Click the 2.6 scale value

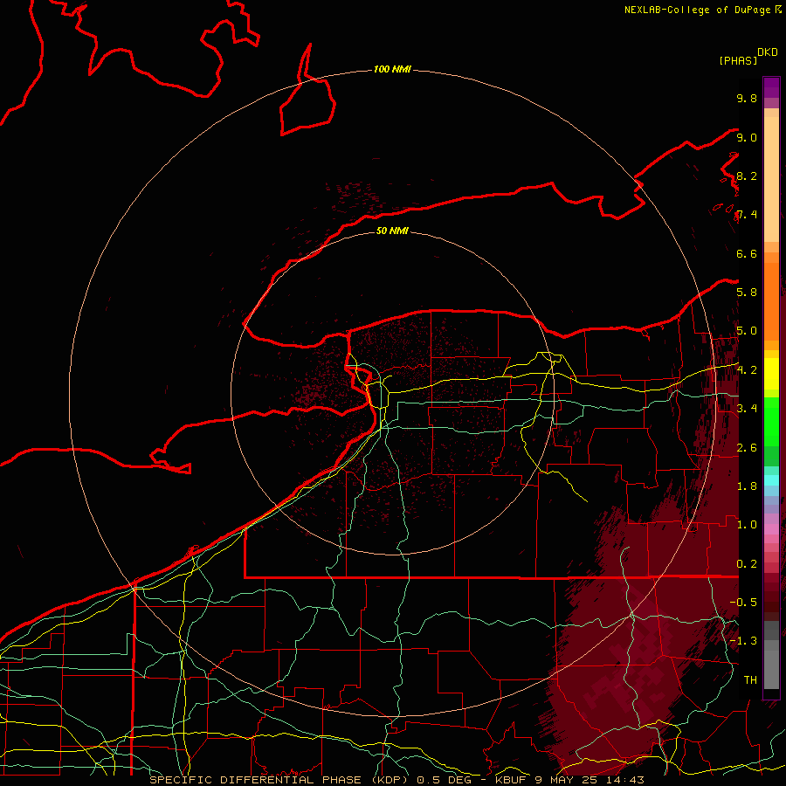click(x=747, y=447)
